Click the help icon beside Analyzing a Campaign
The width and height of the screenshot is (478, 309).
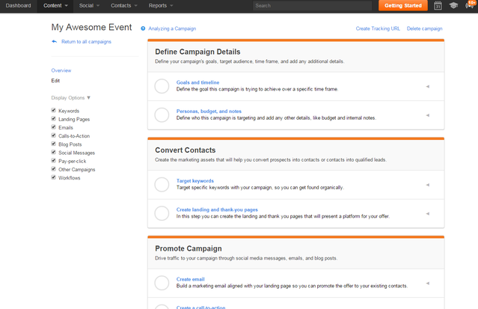(143, 28)
